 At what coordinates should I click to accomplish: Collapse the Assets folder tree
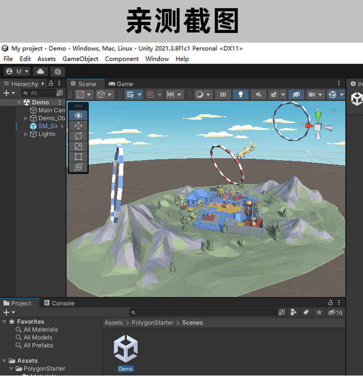(x=4, y=361)
